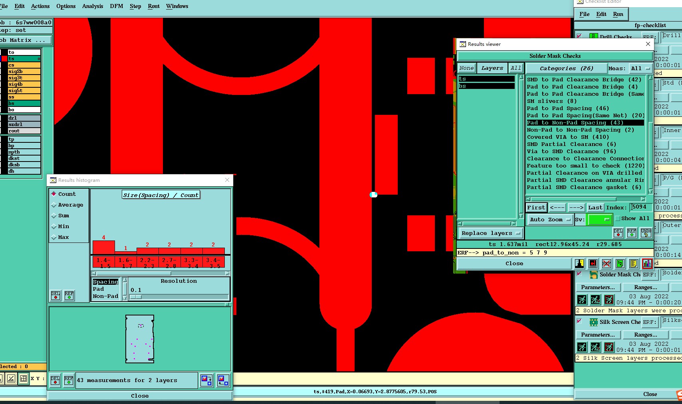Open the Actions menu
The image size is (682, 404).
pyautogui.click(x=40, y=6)
